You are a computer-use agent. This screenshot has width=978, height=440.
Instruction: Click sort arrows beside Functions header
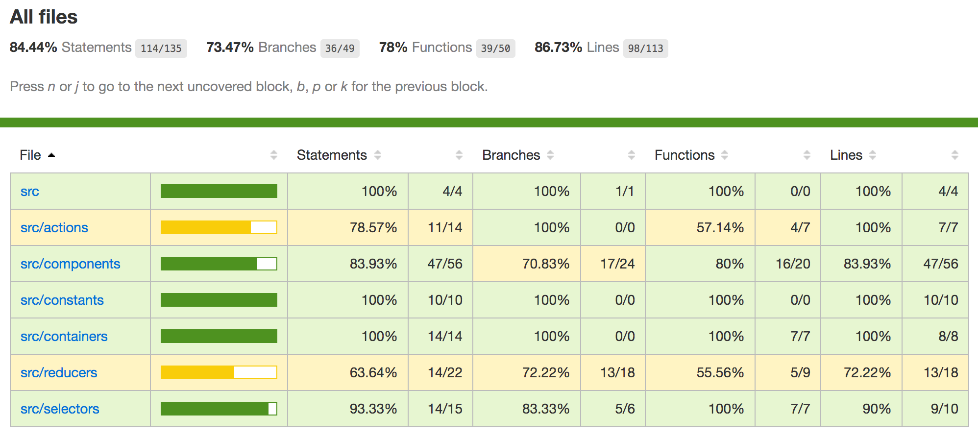click(725, 155)
